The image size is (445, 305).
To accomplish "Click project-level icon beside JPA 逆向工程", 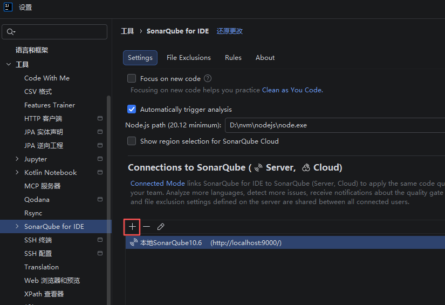I will pyautogui.click(x=100, y=145).
